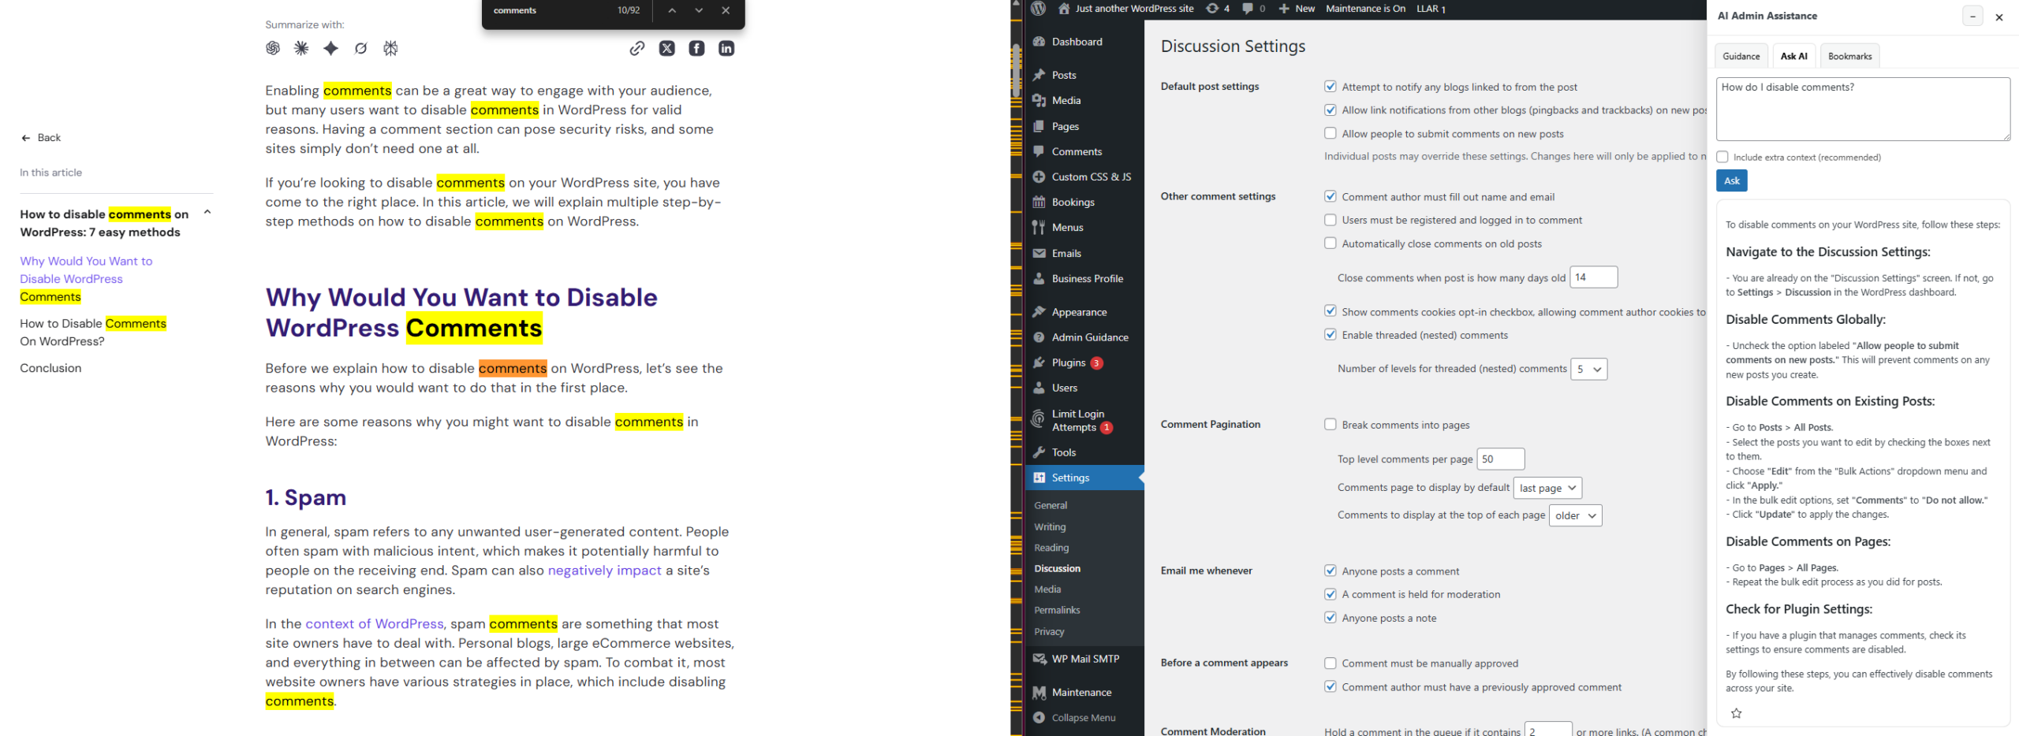Screen dimensions: 2019x736
Task: Go to previous find match
Action: point(672,10)
